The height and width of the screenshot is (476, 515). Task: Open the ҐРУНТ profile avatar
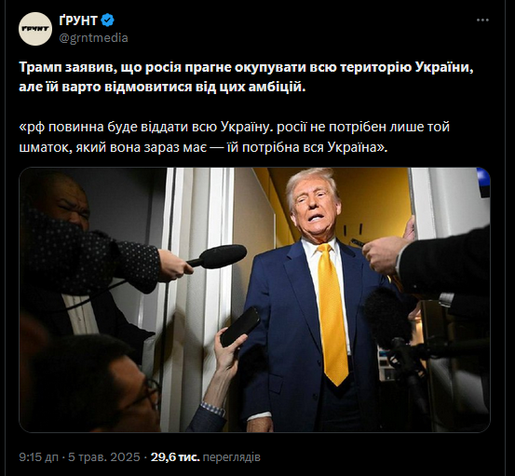35,29
